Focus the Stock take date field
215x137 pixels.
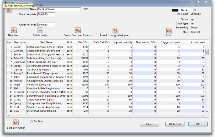(x=46, y=14)
